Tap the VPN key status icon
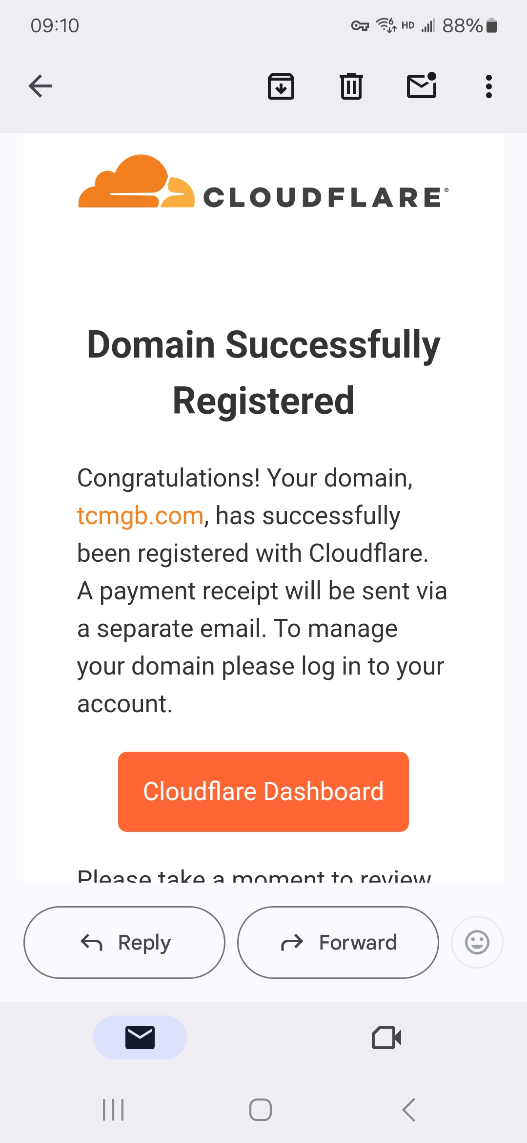Viewport: 527px width, 1143px height. pos(360,25)
